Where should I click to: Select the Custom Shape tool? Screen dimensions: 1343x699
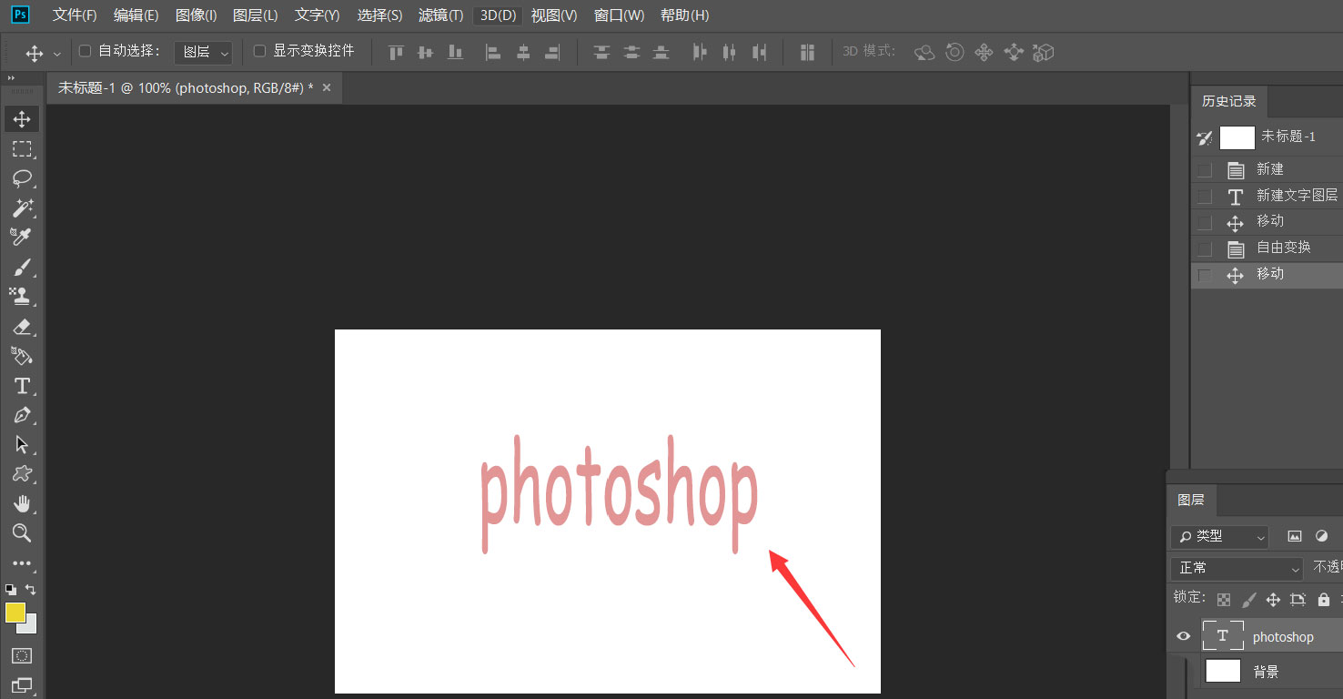click(22, 474)
